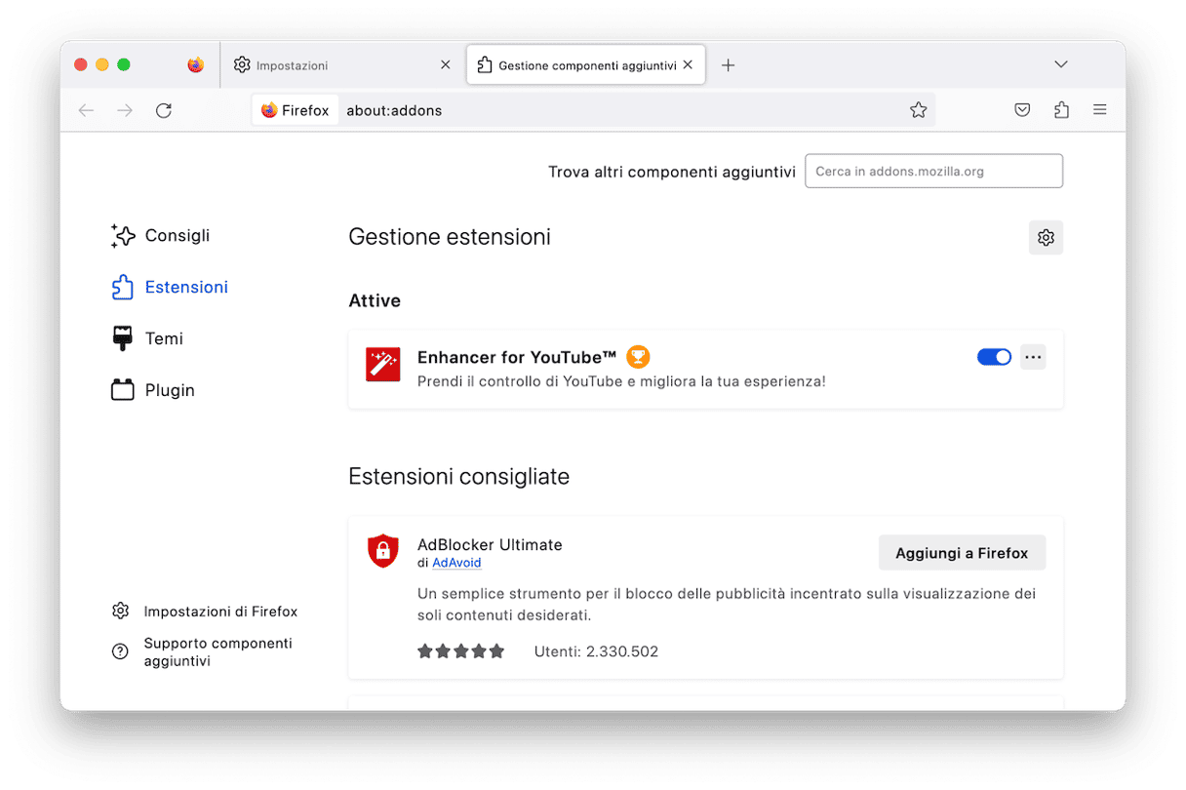The height and width of the screenshot is (790, 1186).
Task: Go back with the back arrow
Action: (86, 110)
